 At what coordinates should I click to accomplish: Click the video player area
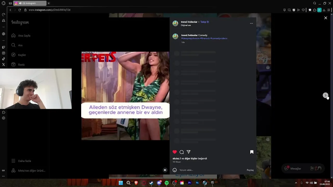(125, 96)
